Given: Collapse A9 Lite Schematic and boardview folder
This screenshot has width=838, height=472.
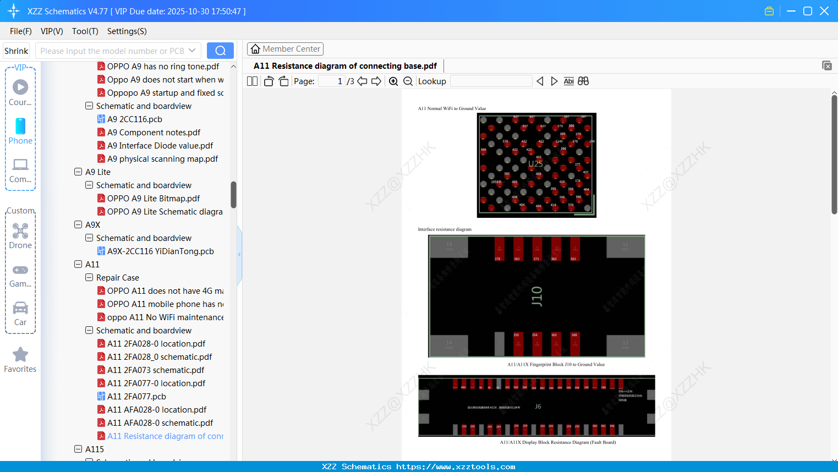Looking at the screenshot, I should [89, 185].
